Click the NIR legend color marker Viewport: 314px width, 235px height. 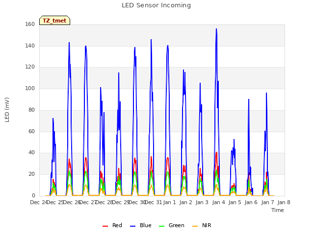pos(195,226)
